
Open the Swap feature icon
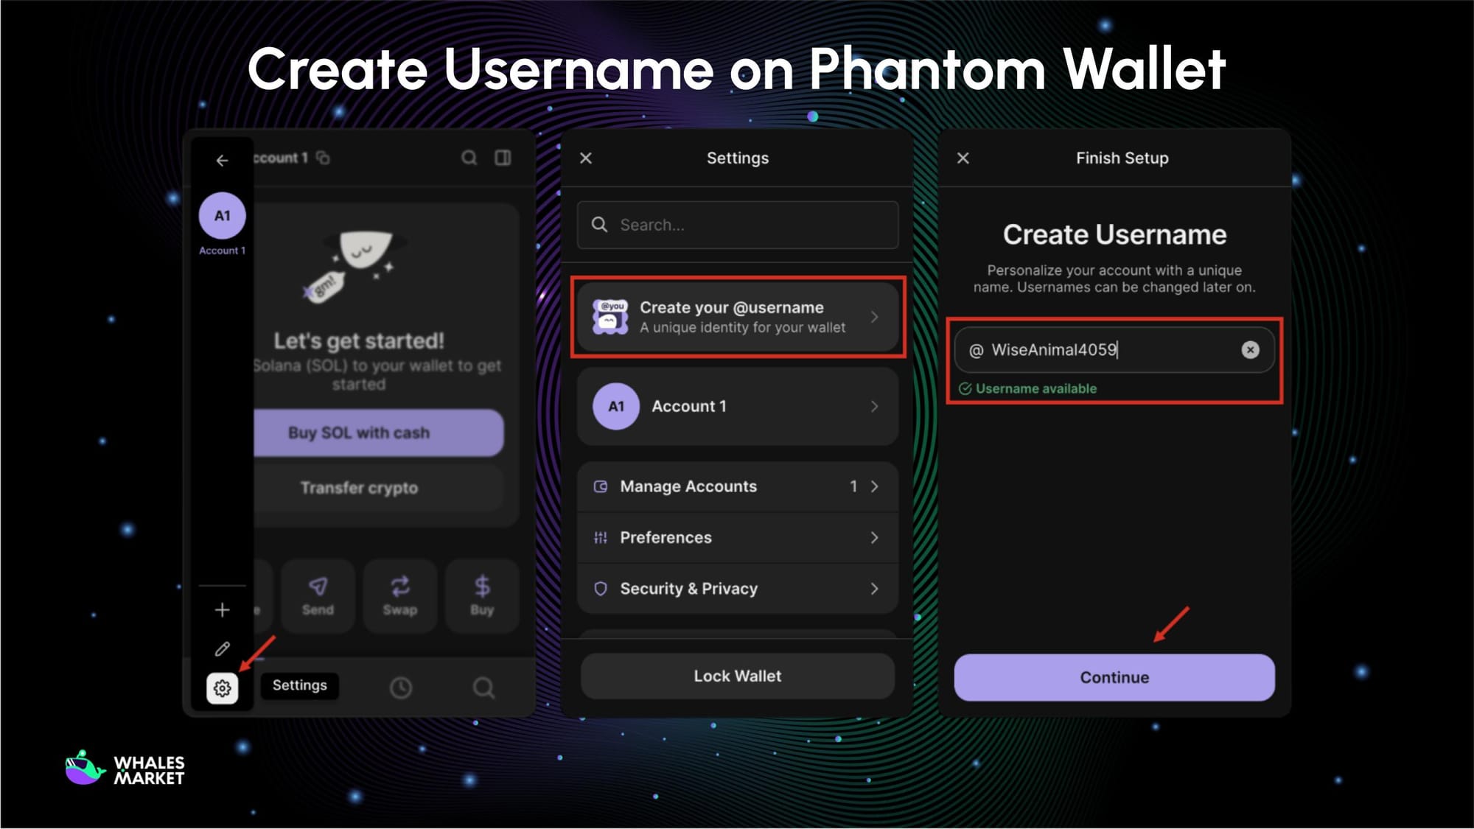399,587
